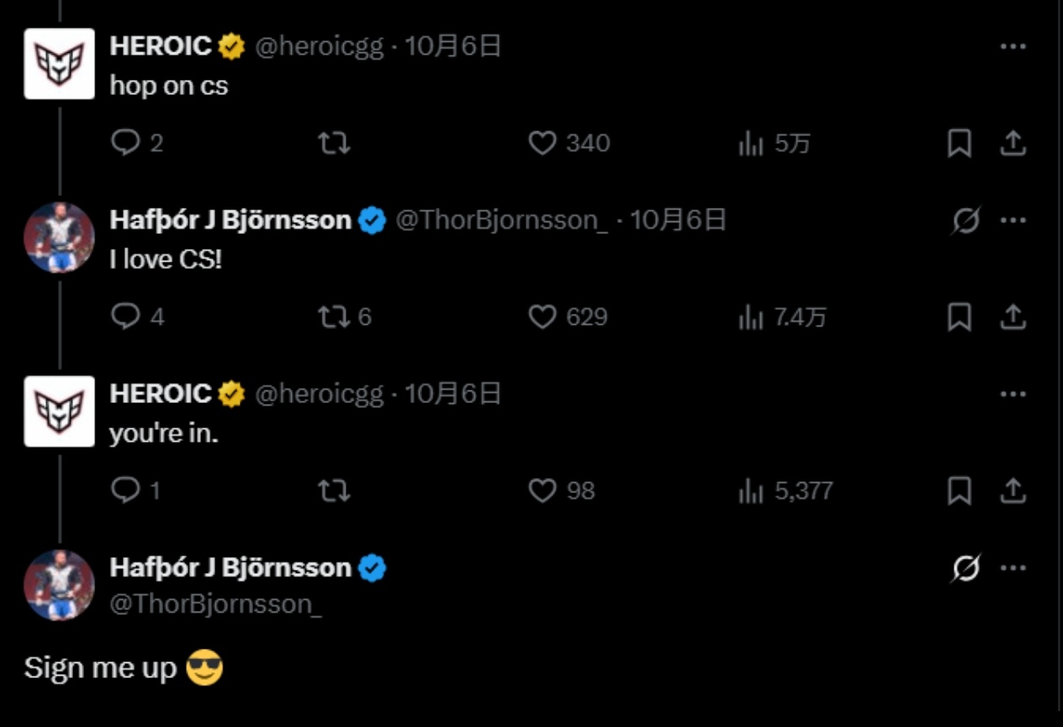1063x727 pixels.
Task: Reply to the "I love CS!" tweet
Action: (125, 317)
